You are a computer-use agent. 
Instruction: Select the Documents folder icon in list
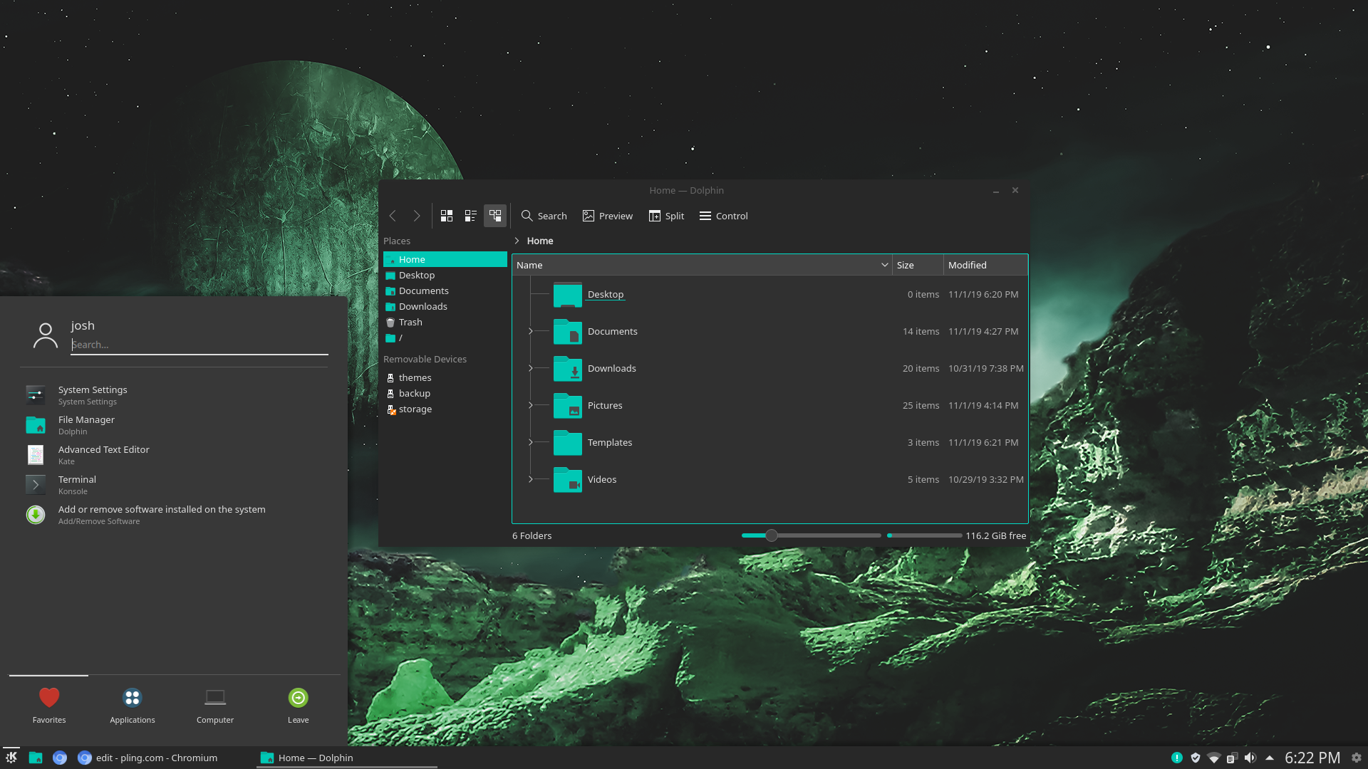pyautogui.click(x=568, y=331)
